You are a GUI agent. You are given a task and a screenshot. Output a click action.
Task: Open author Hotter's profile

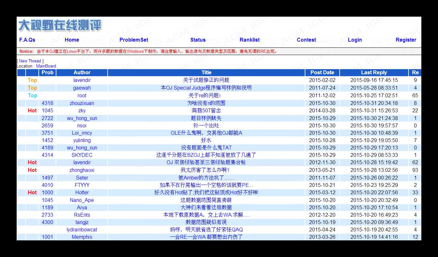click(x=82, y=192)
